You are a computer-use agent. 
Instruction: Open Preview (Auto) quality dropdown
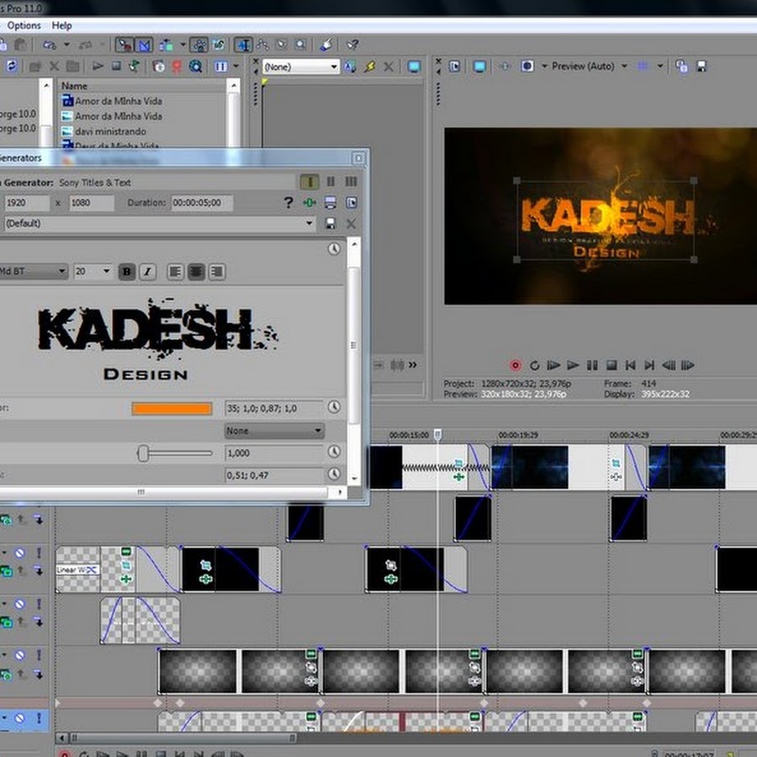click(x=589, y=66)
